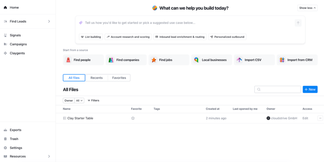This screenshot has height=162, width=324.
Task: Switch to the Favorites tab
Action: click(x=119, y=78)
